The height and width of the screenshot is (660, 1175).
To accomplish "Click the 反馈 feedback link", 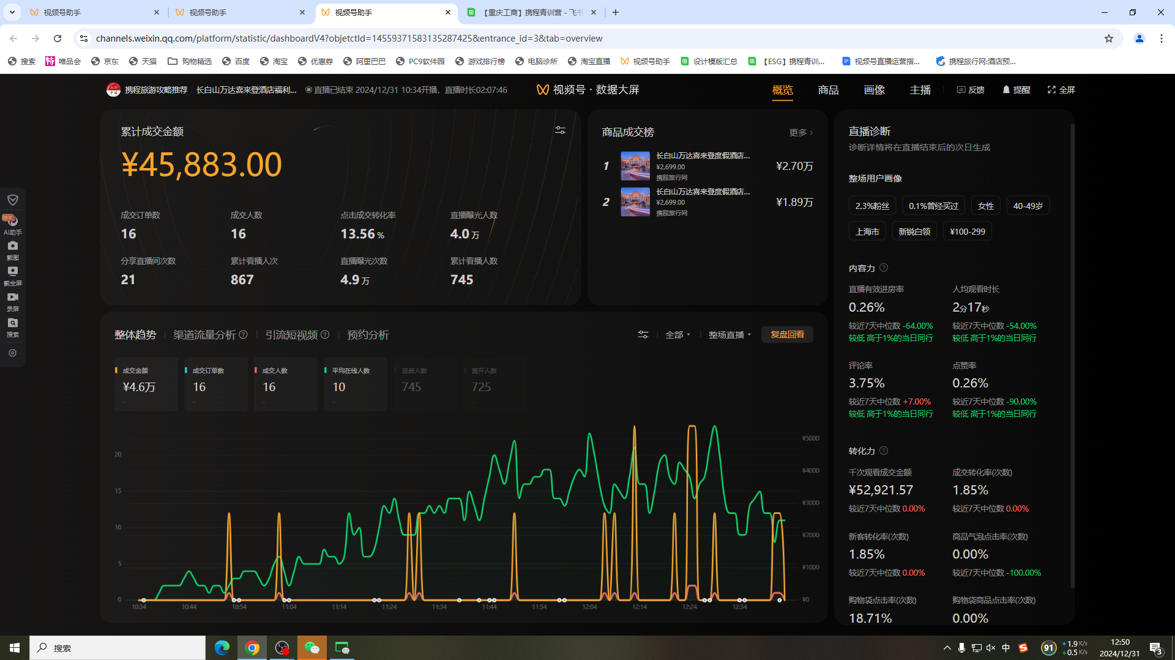I will point(971,90).
